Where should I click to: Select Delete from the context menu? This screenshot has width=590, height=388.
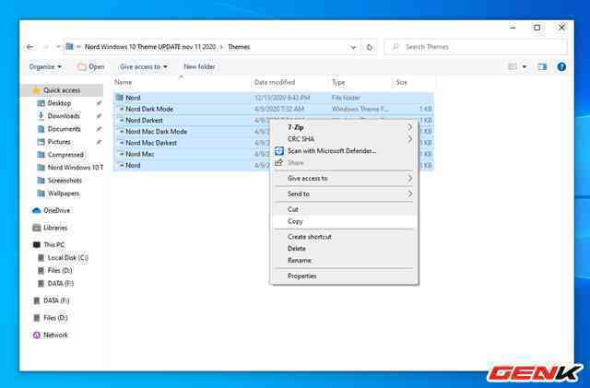point(344,249)
